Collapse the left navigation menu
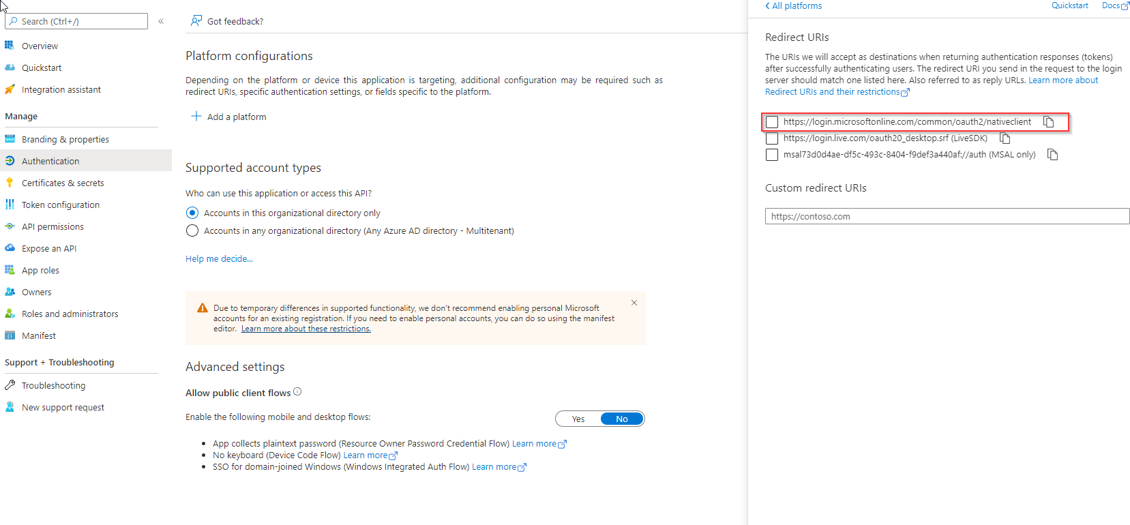Screen dimensions: 1130x525 coord(161,21)
